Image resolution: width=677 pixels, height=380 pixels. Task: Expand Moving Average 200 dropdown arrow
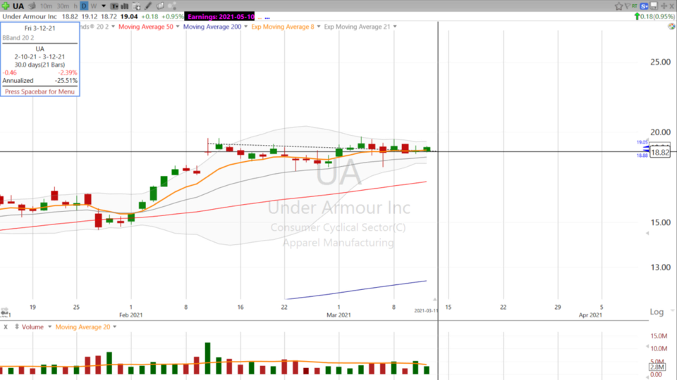point(245,27)
